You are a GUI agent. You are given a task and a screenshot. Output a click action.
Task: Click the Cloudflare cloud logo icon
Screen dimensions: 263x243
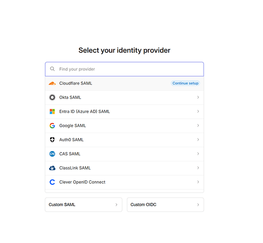click(x=52, y=83)
